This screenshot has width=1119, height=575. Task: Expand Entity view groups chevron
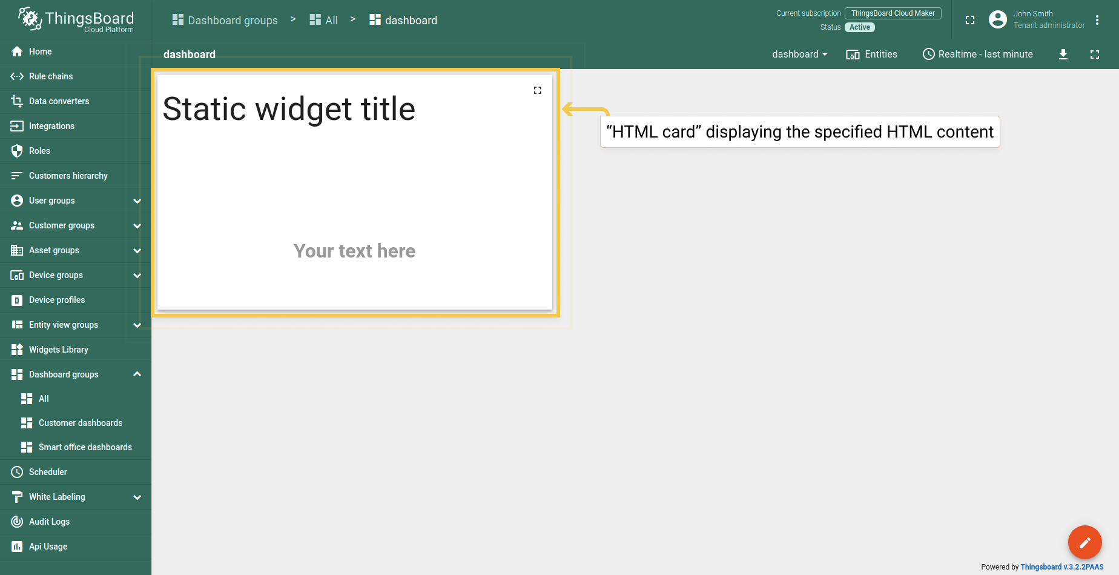coord(137,325)
